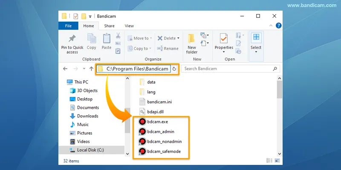This screenshot has width=341, height=170.
Task: Switch to the Home tab
Action: coord(89,26)
